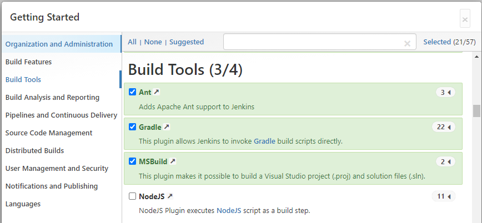Click the vertical scrollbar thumb

(476, 110)
